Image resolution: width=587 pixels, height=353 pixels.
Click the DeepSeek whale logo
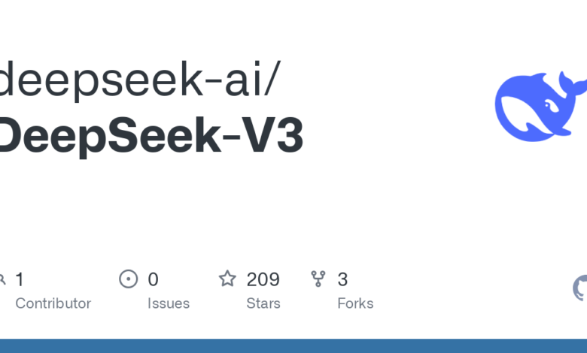(x=537, y=105)
